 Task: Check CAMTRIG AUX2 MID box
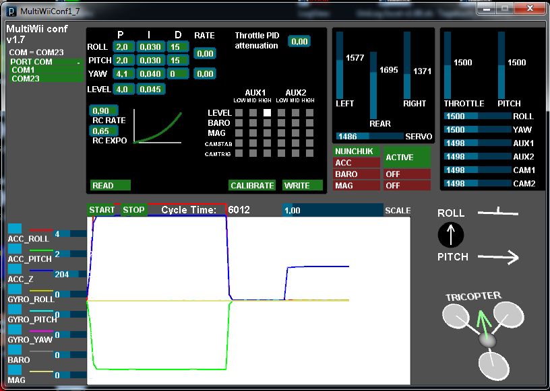click(296, 153)
